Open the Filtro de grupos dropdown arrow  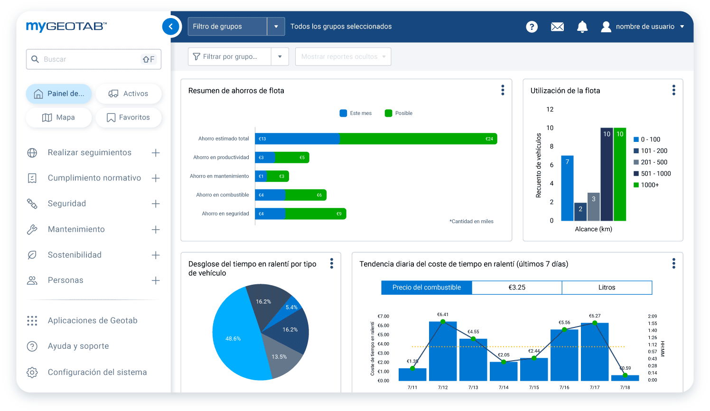pos(276,27)
